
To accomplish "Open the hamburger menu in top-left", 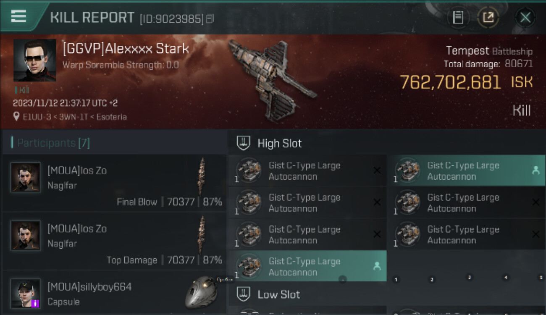I will pos(18,16).
